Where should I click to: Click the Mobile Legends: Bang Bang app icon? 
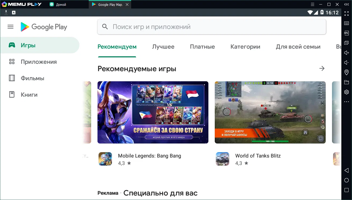(105, 159)
